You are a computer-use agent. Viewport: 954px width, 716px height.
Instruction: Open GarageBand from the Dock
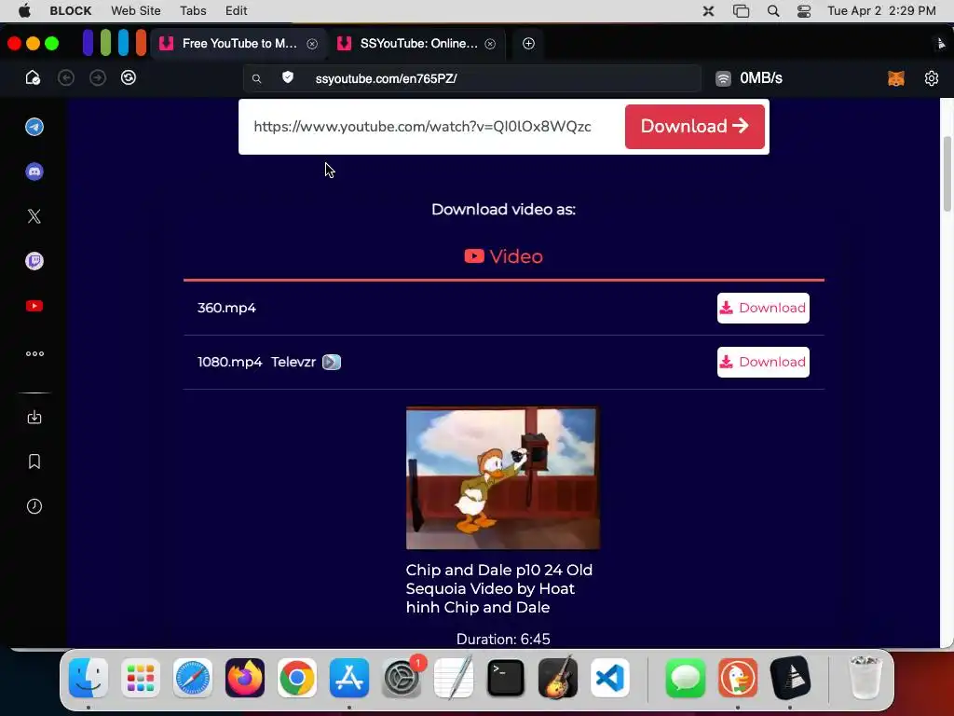(558, 678)
